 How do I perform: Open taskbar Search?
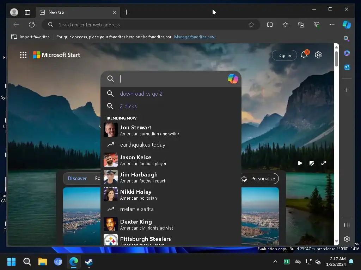point(27,262)
